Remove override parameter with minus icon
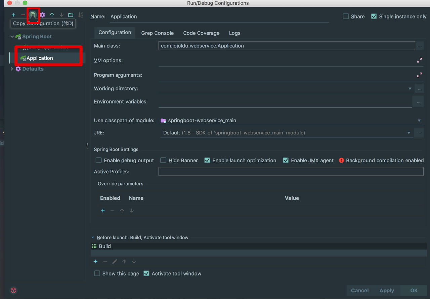The image size is (430, 299). [x=112, y=211]
